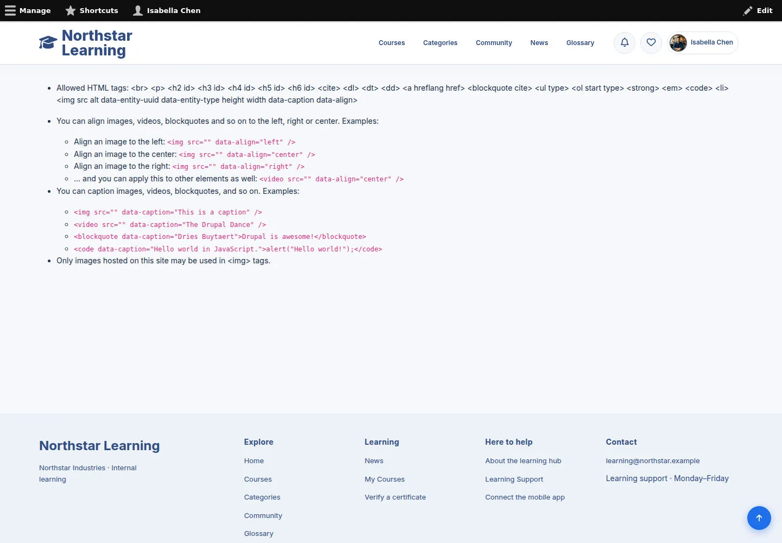Click the "This is a caption" code
This screenshot has height=543, width=782.
point(168,212)
